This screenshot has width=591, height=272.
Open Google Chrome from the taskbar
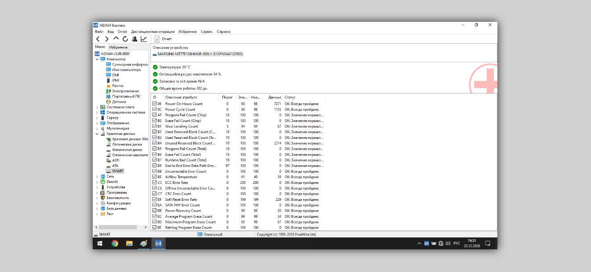(115, 244)
